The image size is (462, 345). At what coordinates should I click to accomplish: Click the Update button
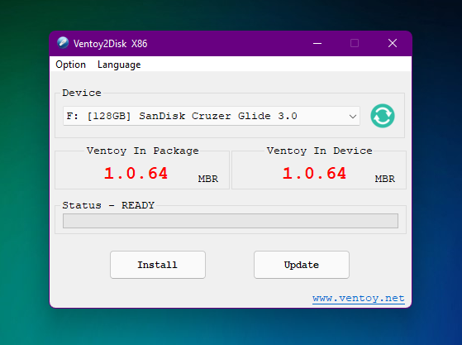tap(302, 265)
